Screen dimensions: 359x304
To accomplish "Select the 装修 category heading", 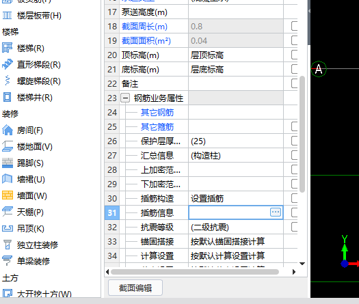I will coord(10,113).
